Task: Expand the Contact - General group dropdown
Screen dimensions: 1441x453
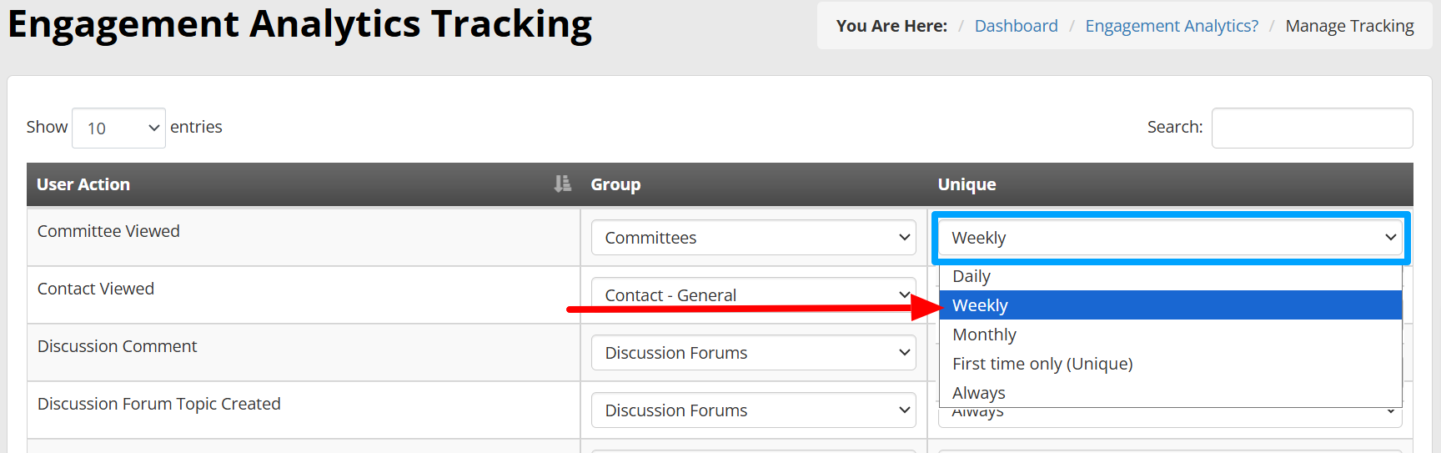Action: pos(754,295)
